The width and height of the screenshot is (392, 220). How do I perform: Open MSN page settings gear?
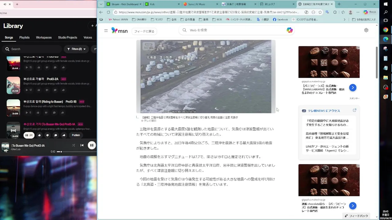[366, 30]
